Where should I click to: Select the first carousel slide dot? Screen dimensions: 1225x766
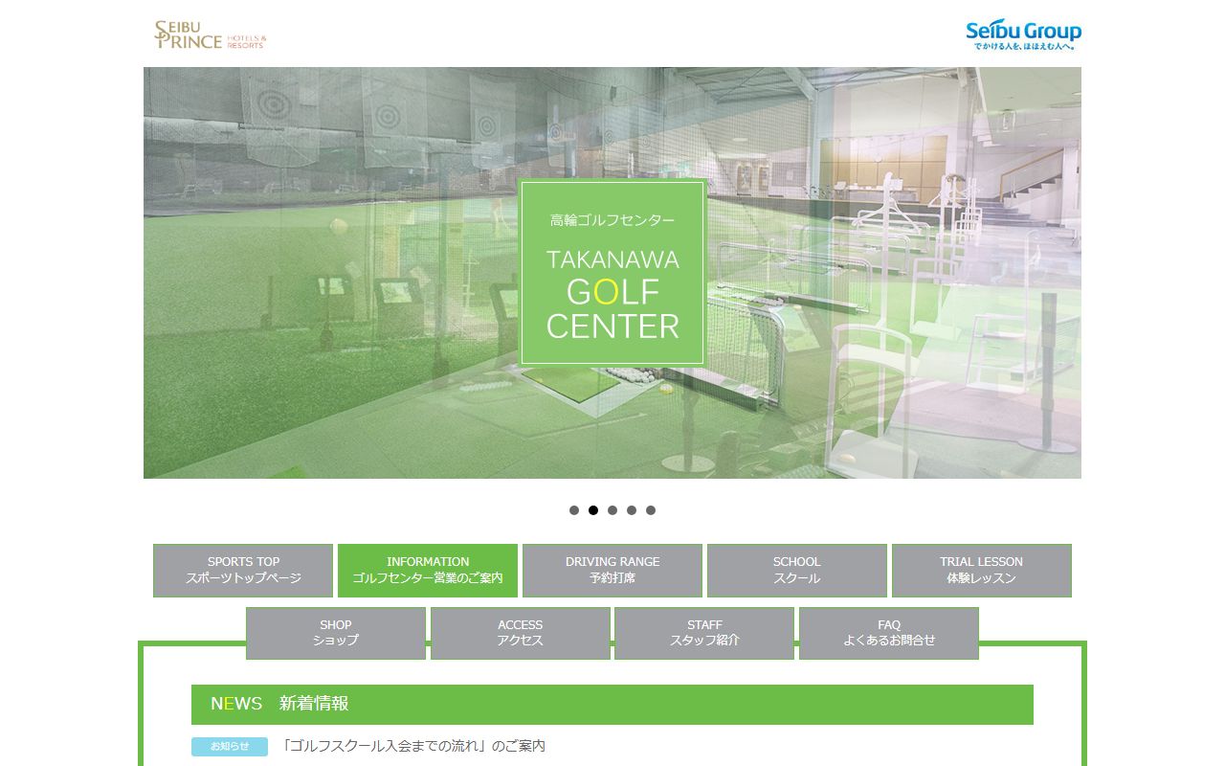point(574,510)
